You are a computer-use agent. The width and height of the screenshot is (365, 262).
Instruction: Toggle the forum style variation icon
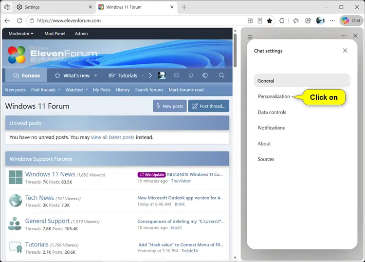click(205, 75)
